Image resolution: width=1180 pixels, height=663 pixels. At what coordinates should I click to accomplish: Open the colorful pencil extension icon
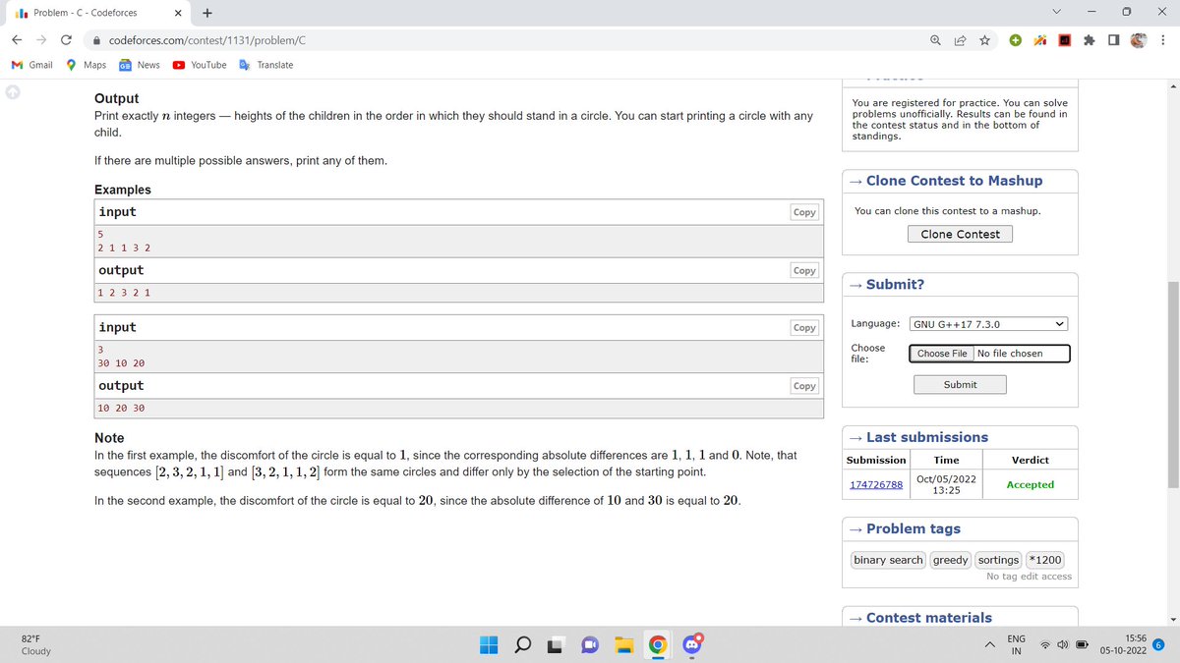[x=1039, y=39]
